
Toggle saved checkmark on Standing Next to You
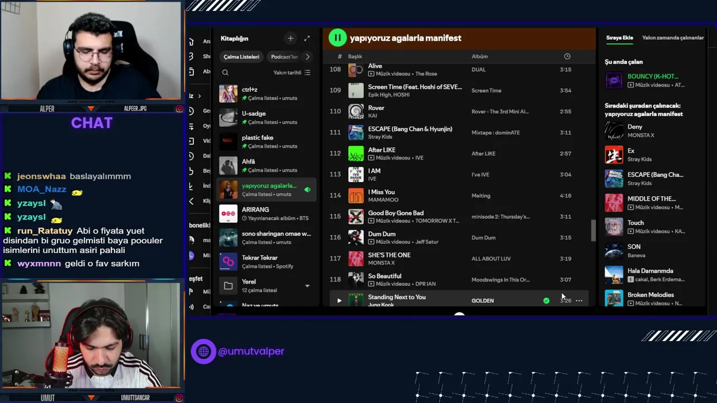pos(546,301)
